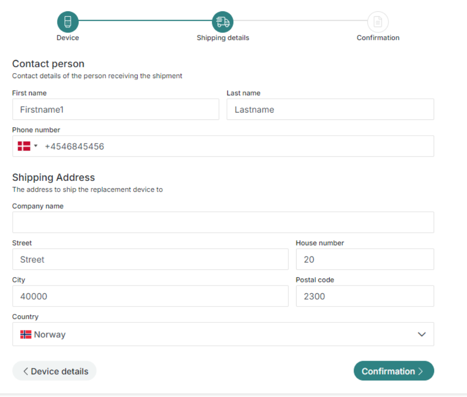Select the Shipping details step label

[223, 38]
